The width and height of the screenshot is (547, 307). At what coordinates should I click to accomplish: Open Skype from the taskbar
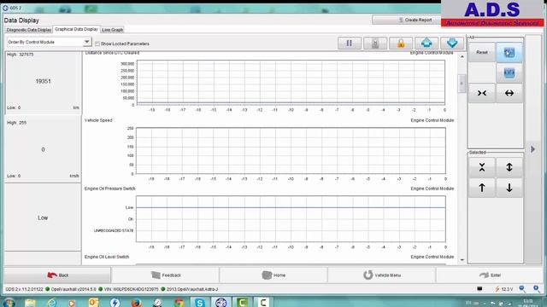click(x=199, y=303)
